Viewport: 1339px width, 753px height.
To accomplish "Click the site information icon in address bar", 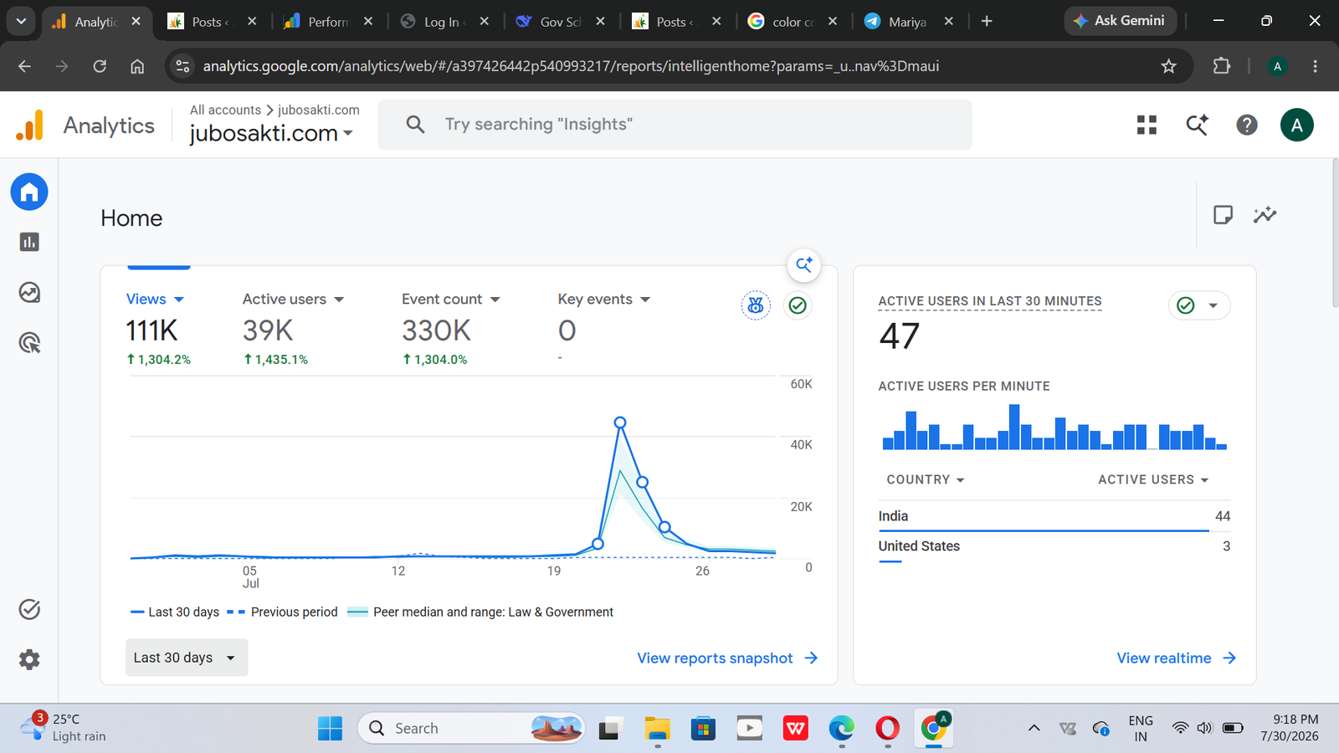I will 182,66.
